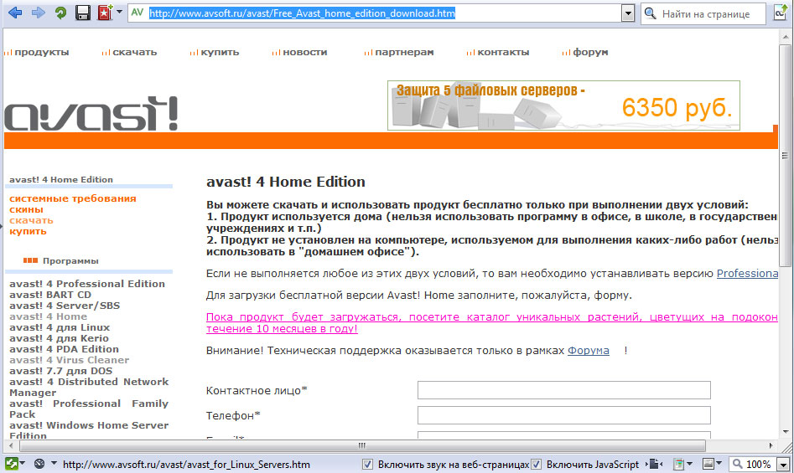Open the zoom level dropdown arrow
This screenshot has height=473, width=794.
783,465
